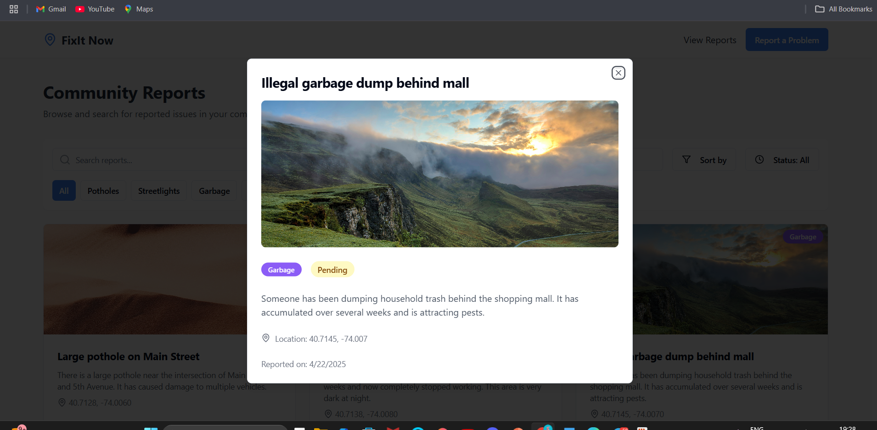Viewport: 877px width, 430px height.
Task: Click the landscape photo in the dialog
Action: [439, 174]
